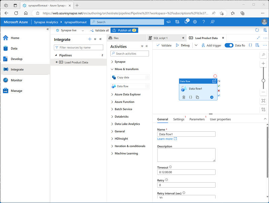Open the Parameters properties tab

coord(197,119)
